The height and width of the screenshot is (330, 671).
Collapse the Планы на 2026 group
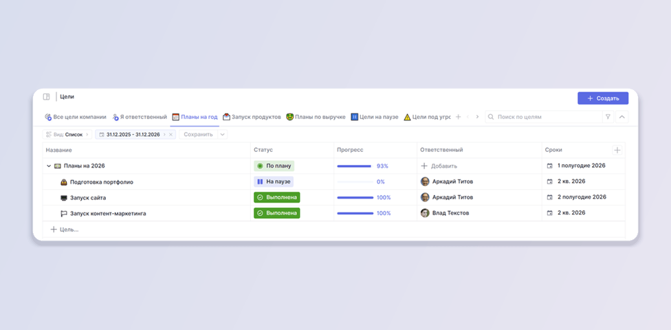tap(48, 166)
